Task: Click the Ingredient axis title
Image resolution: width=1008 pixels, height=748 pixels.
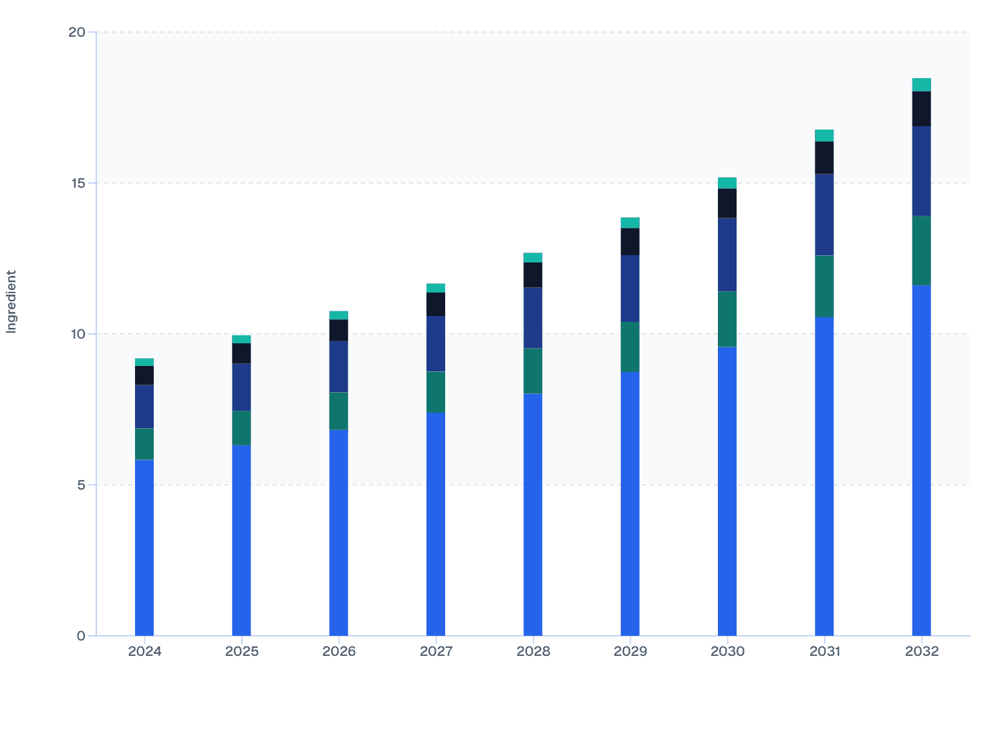Action: [11, 299]
